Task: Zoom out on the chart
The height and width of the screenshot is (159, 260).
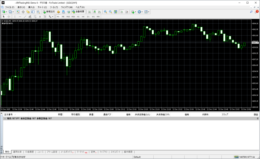Action: pyautogui.click(x=110, y=12)
